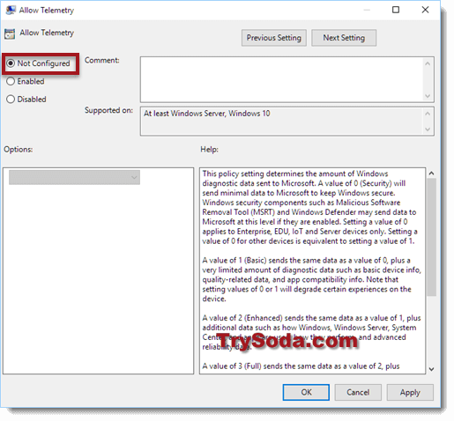This screenshot has height=421, width=454.
Task: Click Comment box scroll down arrow
Action: coord(428,96)
